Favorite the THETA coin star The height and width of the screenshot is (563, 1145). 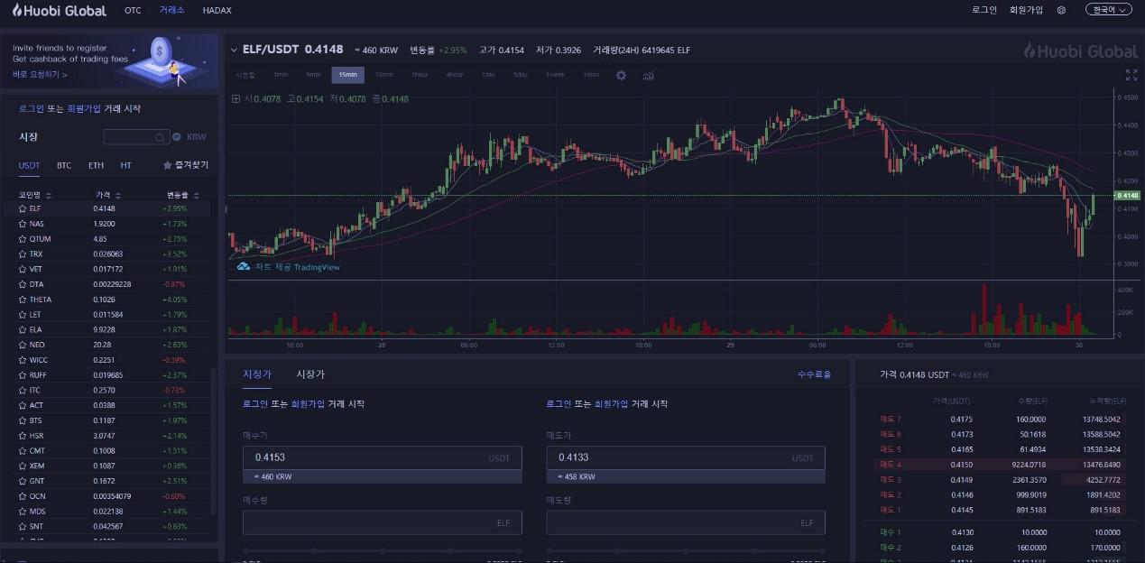pyautogui.click(x=23, y=300)
